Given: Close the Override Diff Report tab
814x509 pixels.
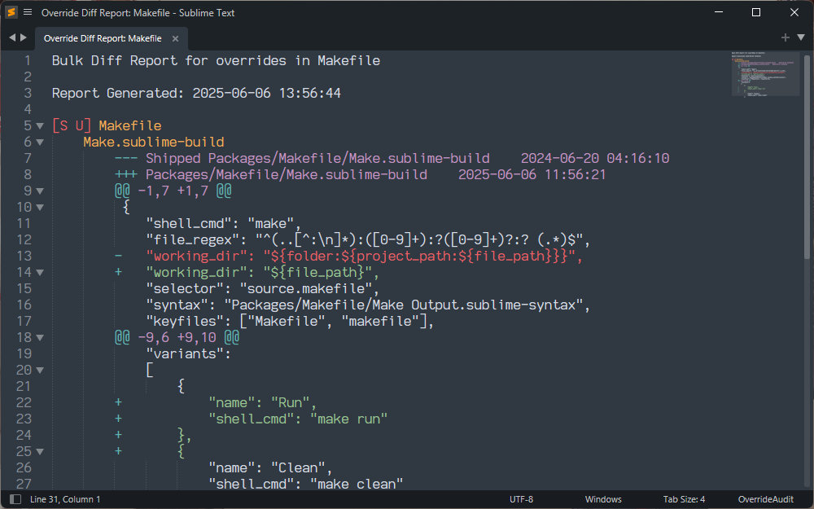Looking at the screenshot, I should 175,38.
